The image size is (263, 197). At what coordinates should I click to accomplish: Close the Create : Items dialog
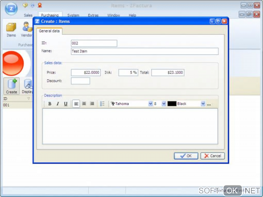[224, 21]
